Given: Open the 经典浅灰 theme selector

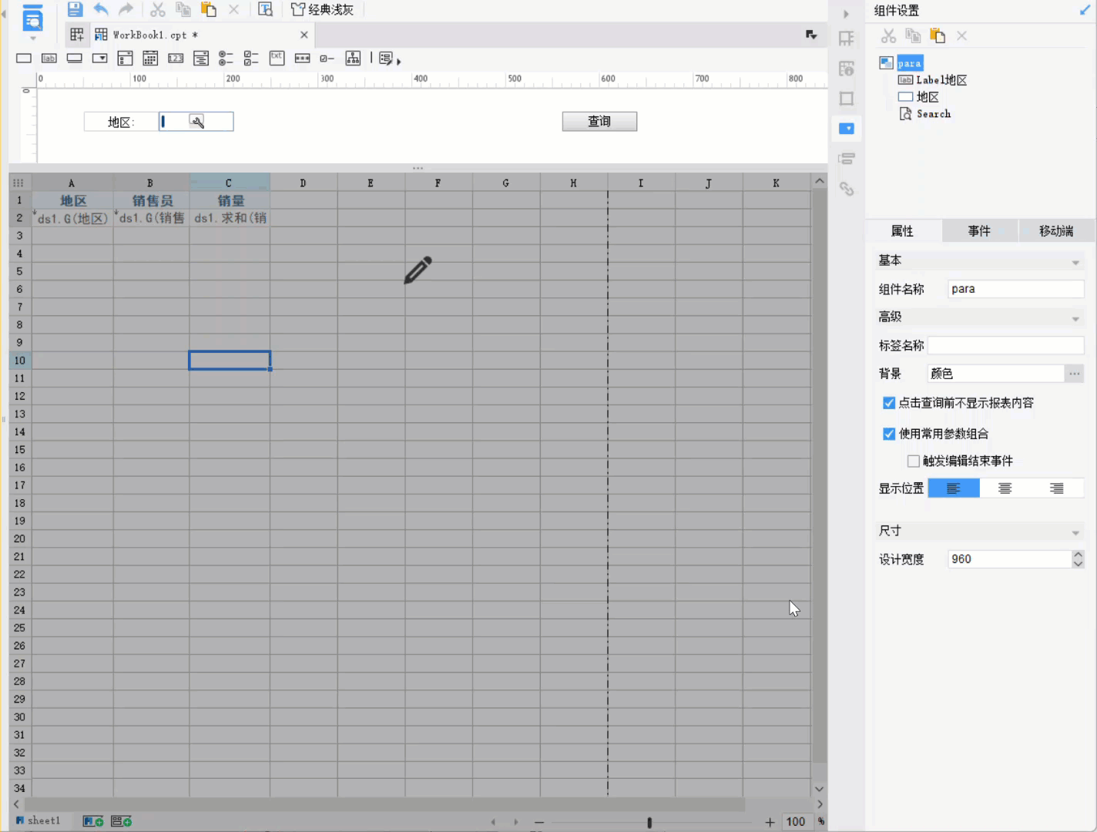Looking at the screenshot, I should (x=323, y=10).
